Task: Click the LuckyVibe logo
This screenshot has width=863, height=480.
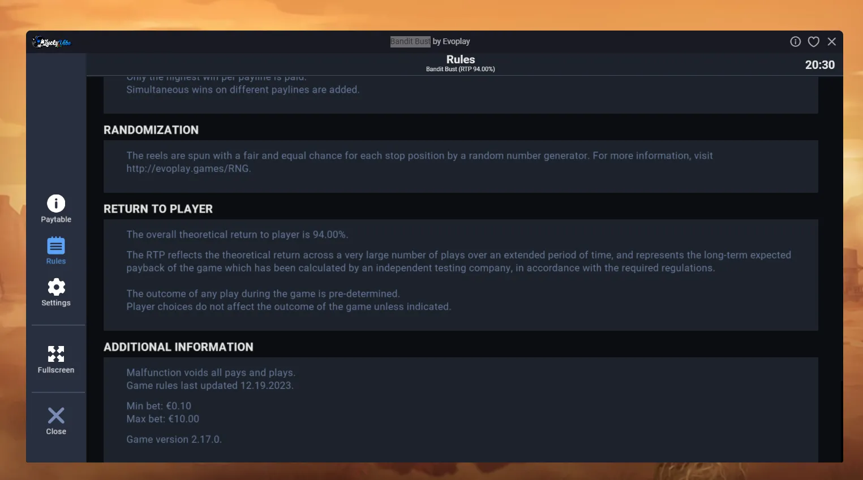Action: (x=51, y=42)
